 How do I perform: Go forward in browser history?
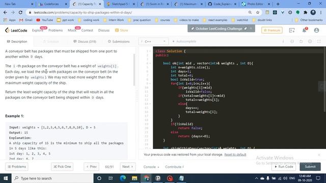tap(13, 12)
